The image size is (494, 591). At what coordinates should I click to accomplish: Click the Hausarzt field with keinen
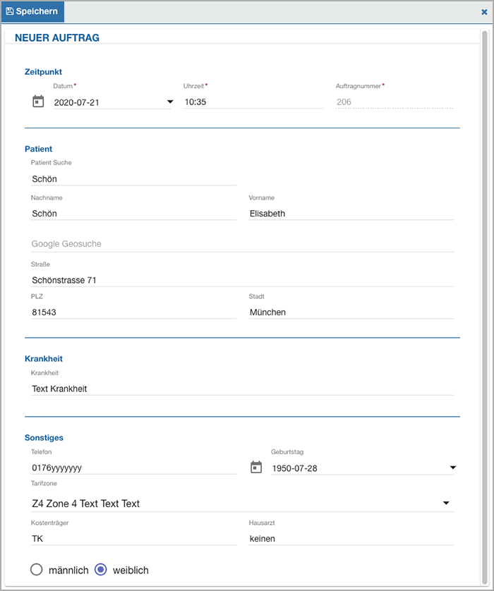[x=351, y=538]
